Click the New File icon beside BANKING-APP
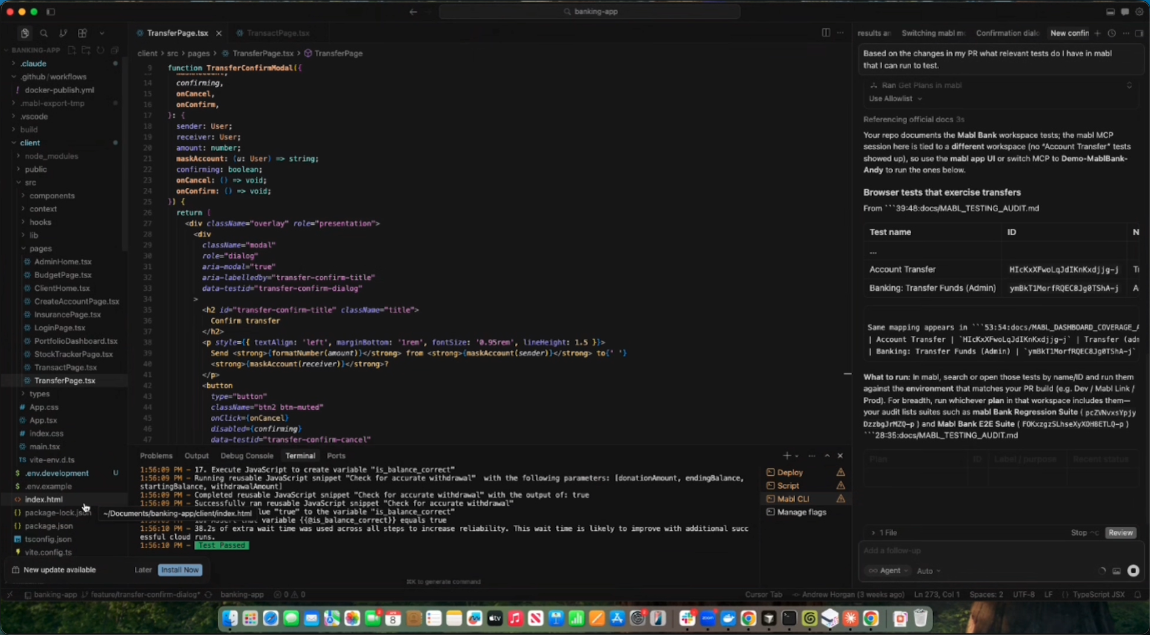 pyautogui.click(x=71, y=51)
